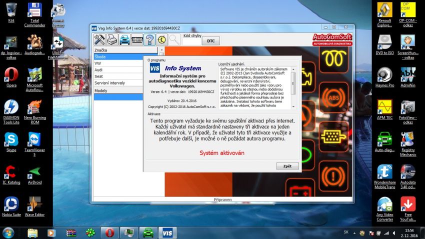Click the question mark help icon
The width and height of the screenshot is (425, 239).
149,40
